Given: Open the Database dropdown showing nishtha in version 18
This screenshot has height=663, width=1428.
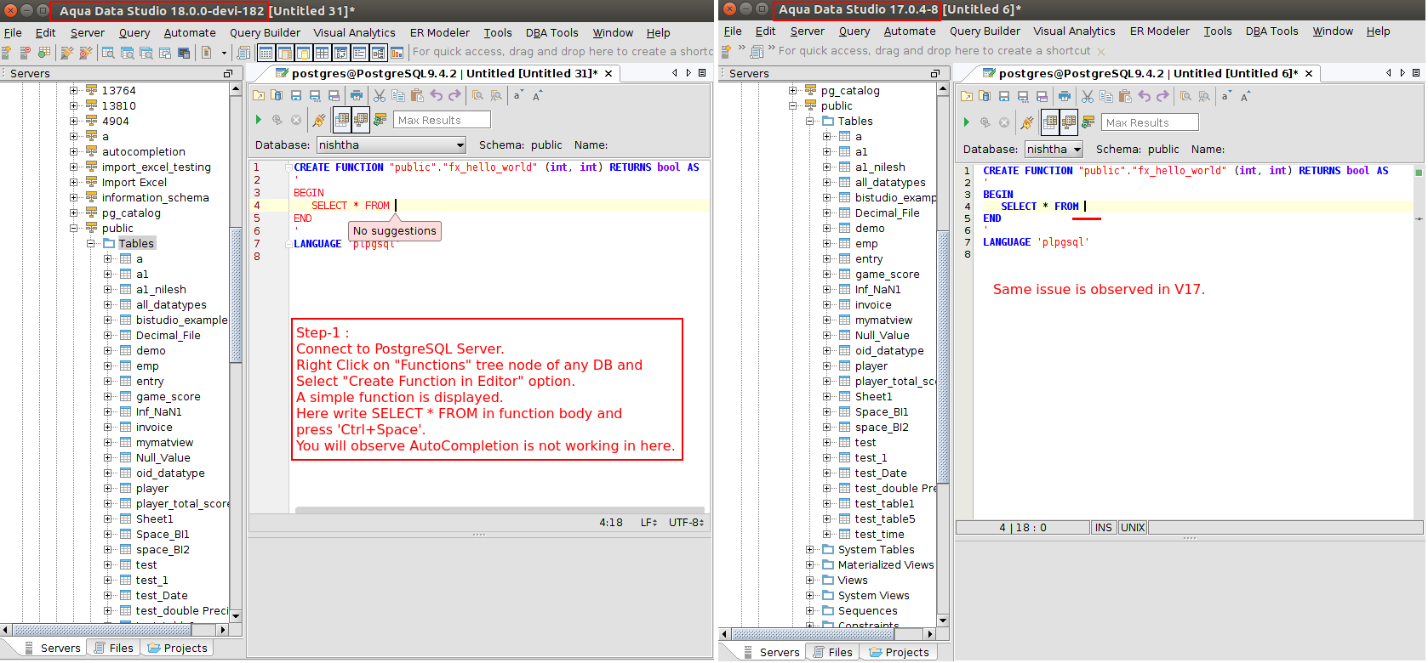Looking at the screenshot, I should [391, 145].
